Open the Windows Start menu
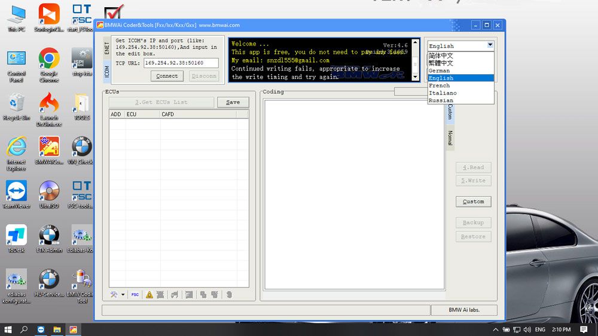598x336 pixels. [8, 329]
